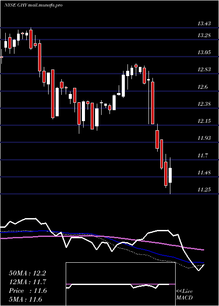Click the 5MA : 11.6 readout
The height and width of the screenshot is (306, 219).
[x=25, y=299]
